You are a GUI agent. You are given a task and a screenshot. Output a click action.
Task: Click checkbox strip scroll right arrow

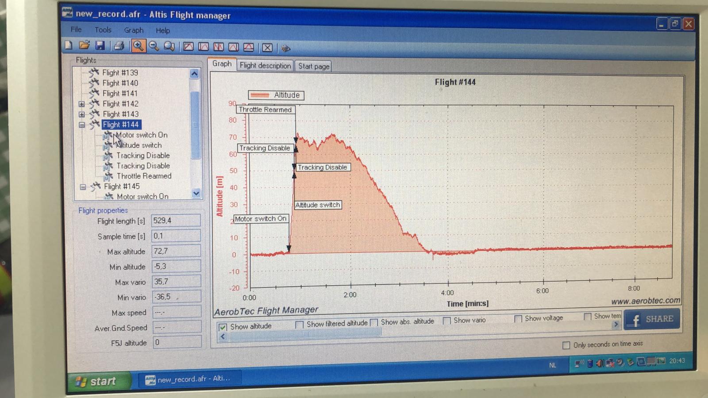tap(616, 324)
